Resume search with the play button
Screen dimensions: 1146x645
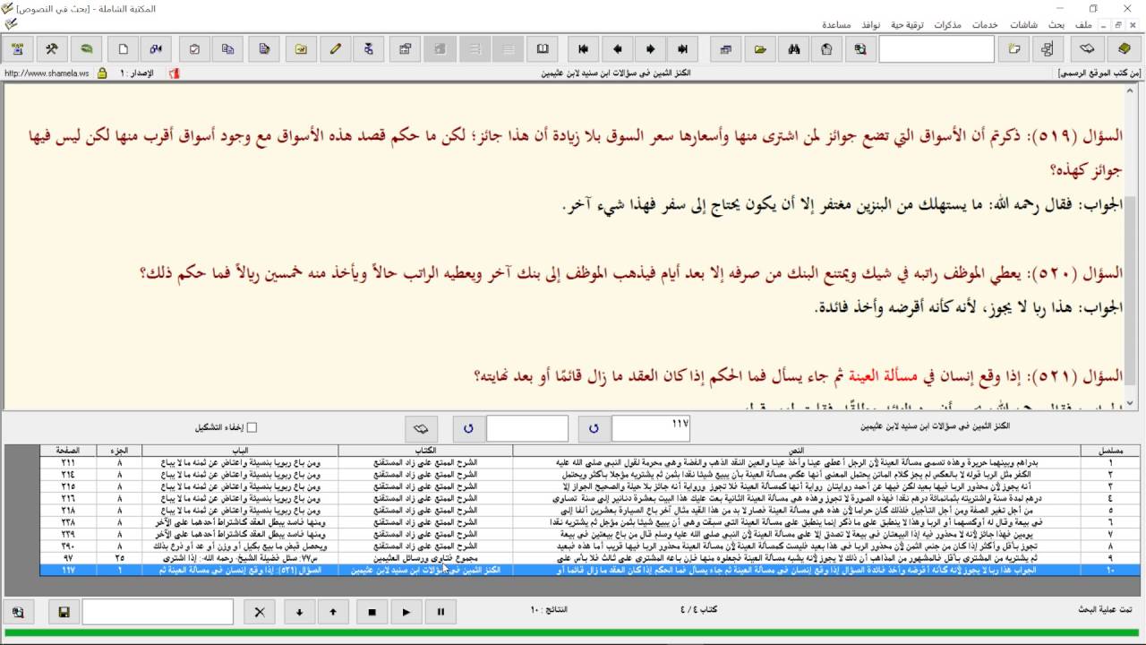tap(406, 612)
